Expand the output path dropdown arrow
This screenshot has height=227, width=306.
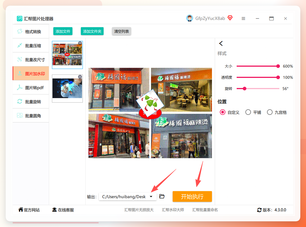pyautogui.click(x=151, y=197)
